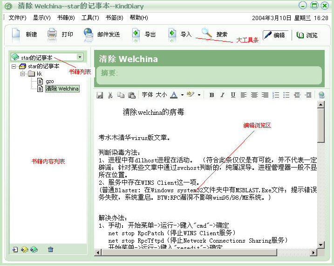Viewport: 334px width, 266px height.
Task: Click the vertical scrollbar up arrow
Action: click(321, 105)
